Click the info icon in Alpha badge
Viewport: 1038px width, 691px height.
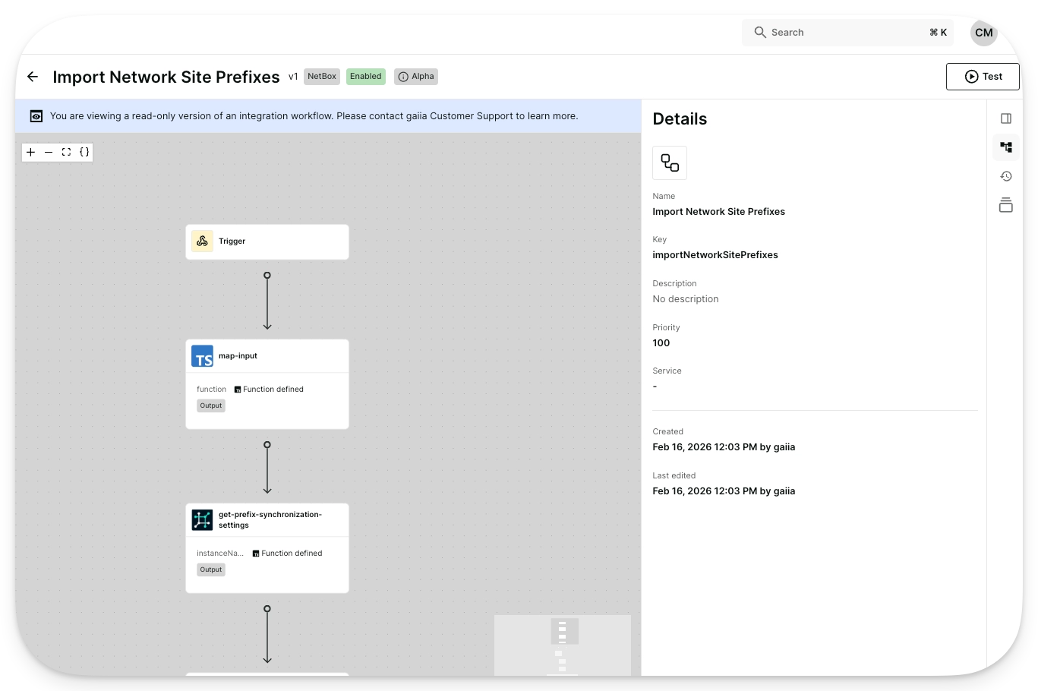tap(403, 77)
